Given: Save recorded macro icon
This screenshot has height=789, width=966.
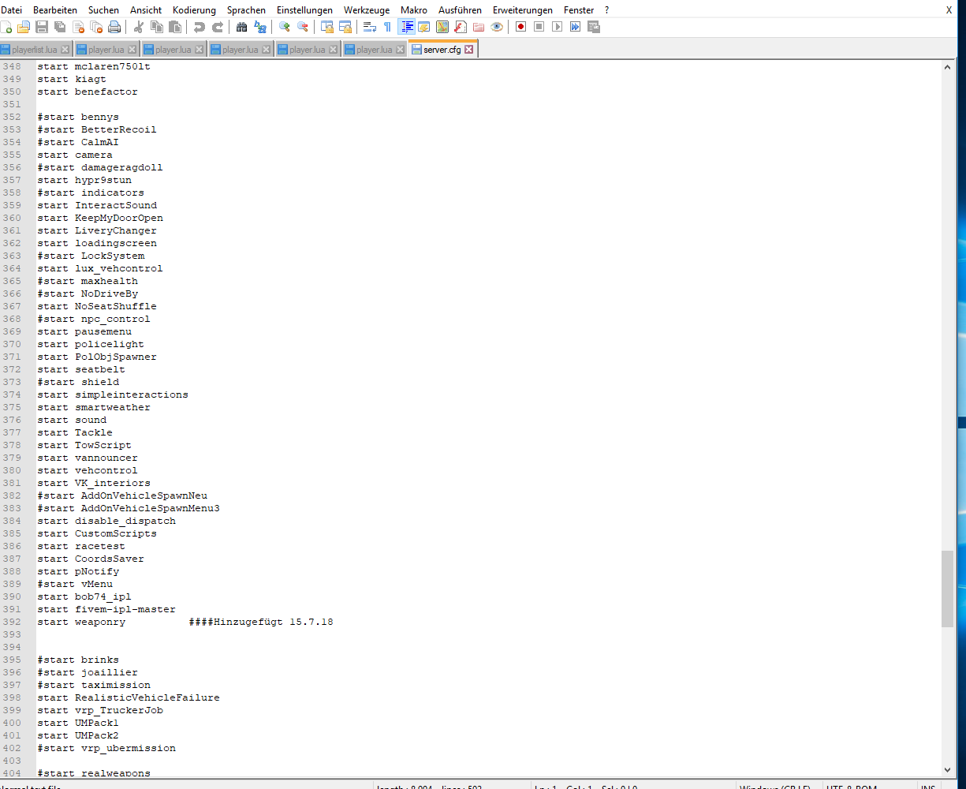Looking at the screenshot, I should (x=594, y=27).
